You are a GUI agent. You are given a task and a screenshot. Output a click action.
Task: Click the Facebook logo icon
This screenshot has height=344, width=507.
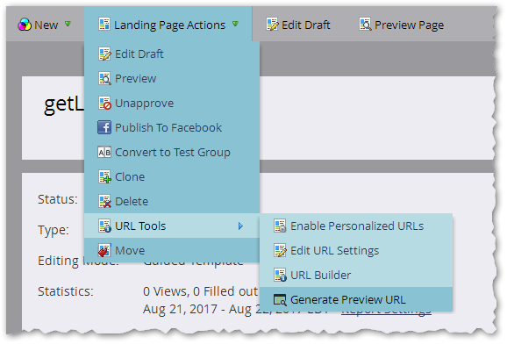[104, 127]
